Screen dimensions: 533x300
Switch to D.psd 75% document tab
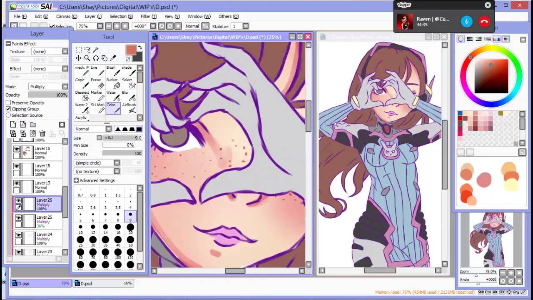pos(40,283)
